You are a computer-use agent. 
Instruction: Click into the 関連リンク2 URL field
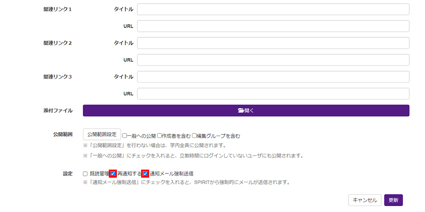coord(273,60)
